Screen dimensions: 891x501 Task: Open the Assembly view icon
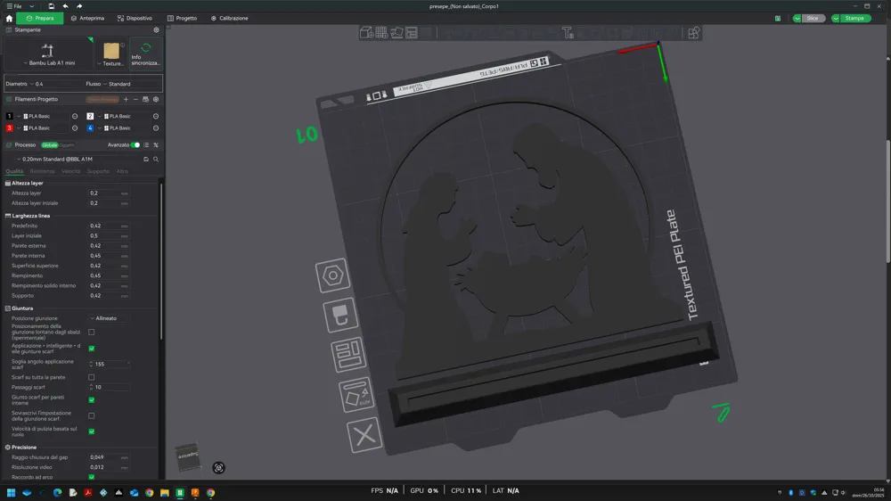tap(693, 33)
